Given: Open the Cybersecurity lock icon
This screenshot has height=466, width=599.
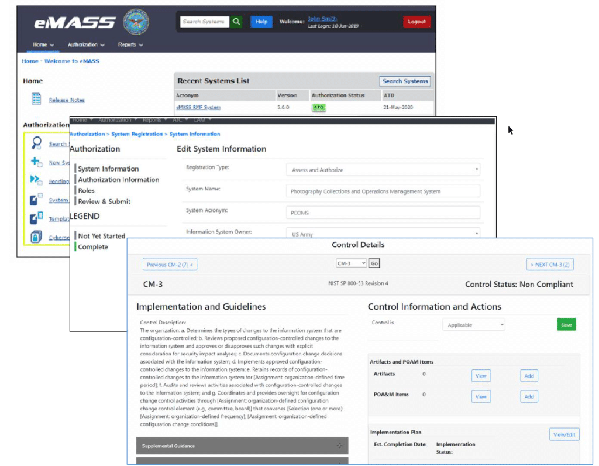Looking at the screenshot, I should [35, 236].
